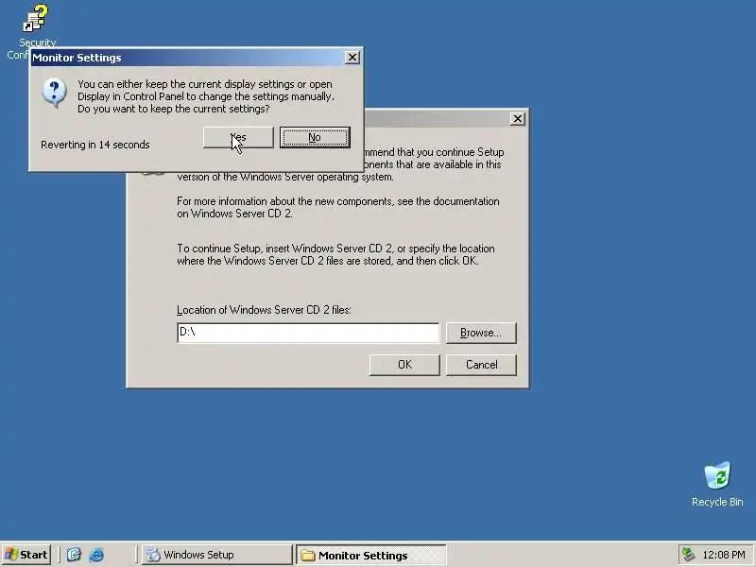Open Browse... for CD 2 files location
The width and height of the screenshot is (756, 567).
click(x=481, y=333)
